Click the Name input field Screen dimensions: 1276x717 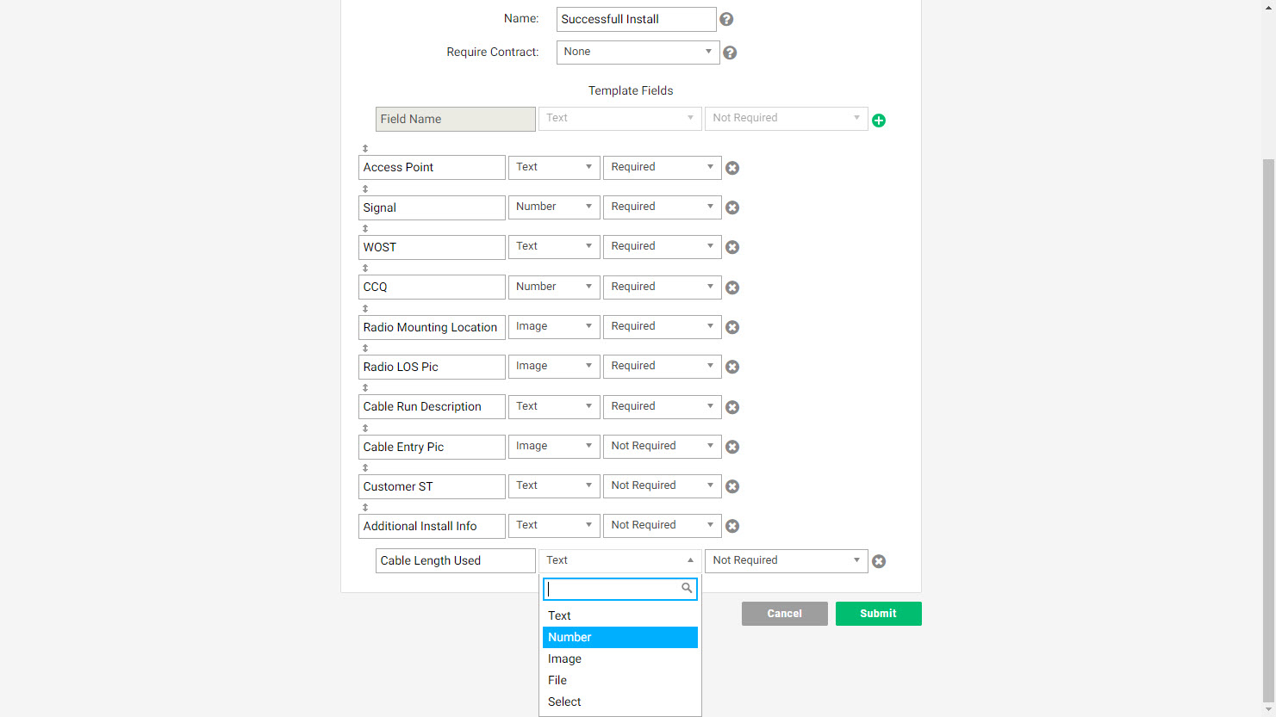click(x=637, y=19)
